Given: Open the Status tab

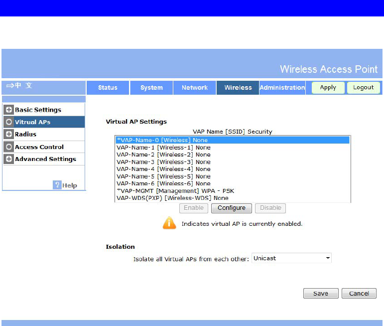Looking at the screenshot, I should tap(108, 88).
